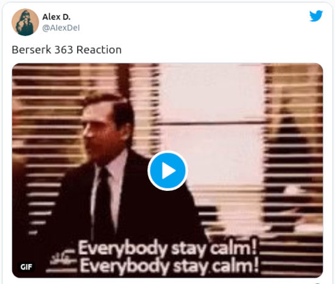Image resolution: width=335 pixels, height=284 pixels.
Task: Open Alex D.'s profile avatar
Action: pyautogui.click(x=25, y=22)
